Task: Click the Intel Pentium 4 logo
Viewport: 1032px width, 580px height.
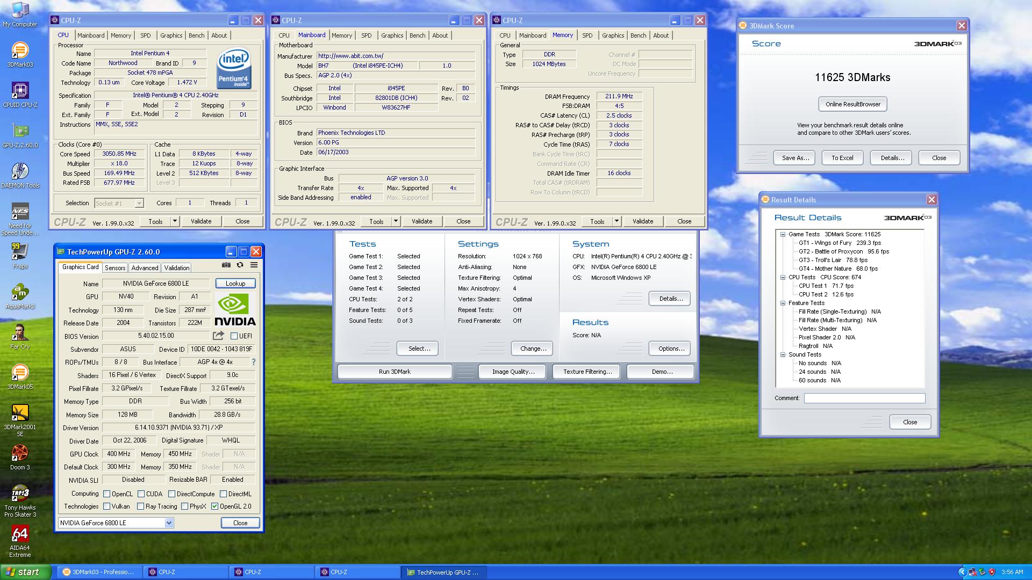Action: (x=234, y=69)
